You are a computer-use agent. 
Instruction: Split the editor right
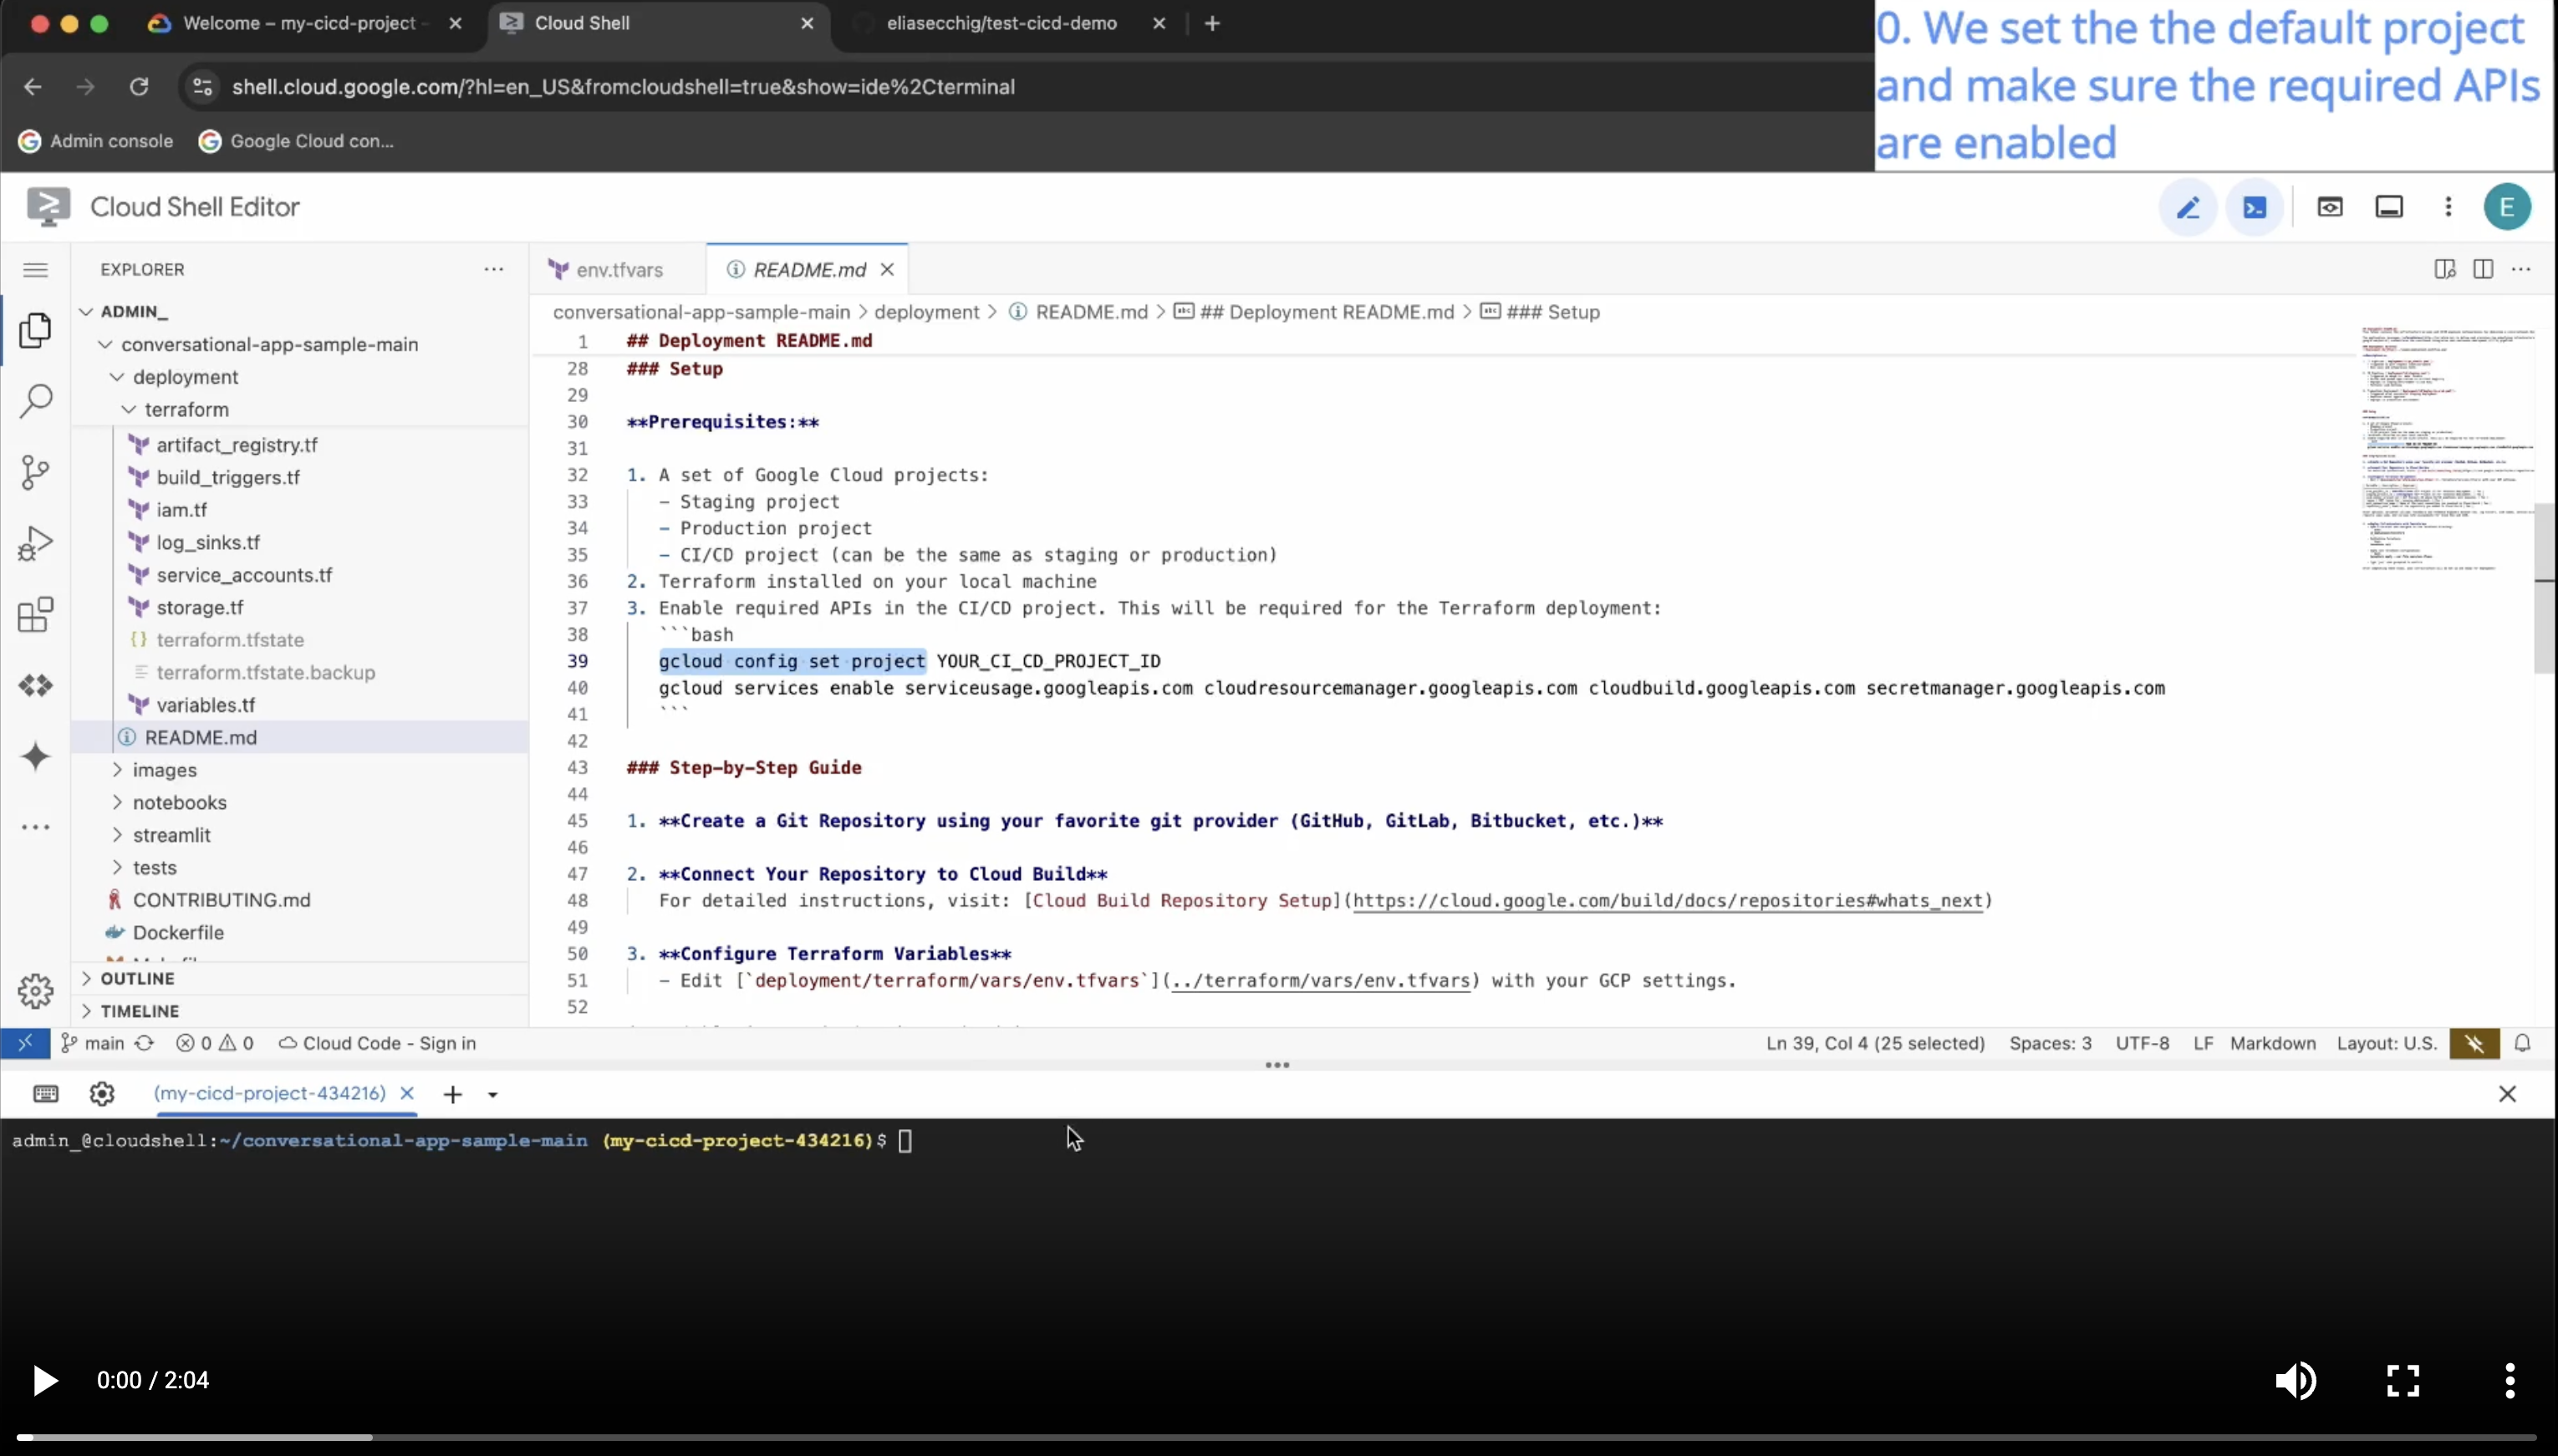coord(2483,269)
